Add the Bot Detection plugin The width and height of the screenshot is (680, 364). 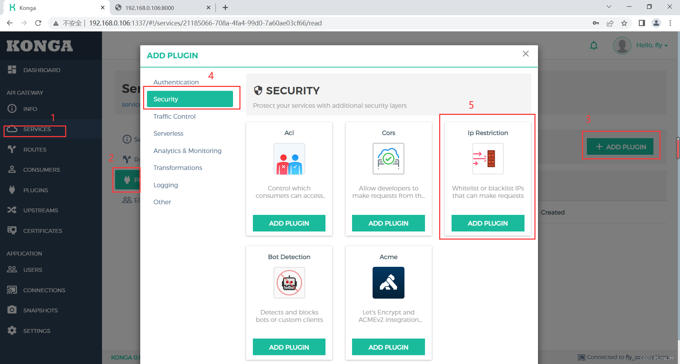click(289, 347)
